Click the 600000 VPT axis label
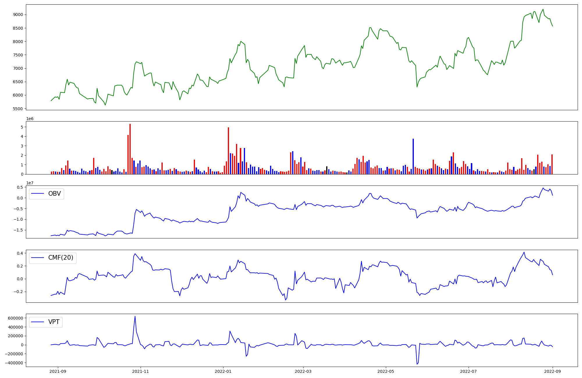The width and height of the screenshot is (582, 378). (x=16, y=318)
